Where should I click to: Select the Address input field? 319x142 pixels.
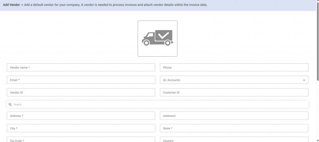pos(81,116)
